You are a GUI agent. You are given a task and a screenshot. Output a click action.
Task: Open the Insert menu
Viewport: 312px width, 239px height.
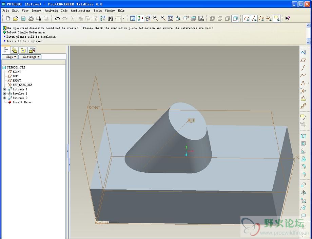click(x=37, y=11)
